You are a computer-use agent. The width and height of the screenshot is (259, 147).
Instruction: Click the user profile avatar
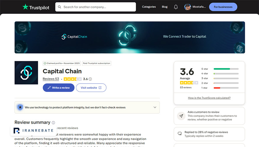(187, 7)
